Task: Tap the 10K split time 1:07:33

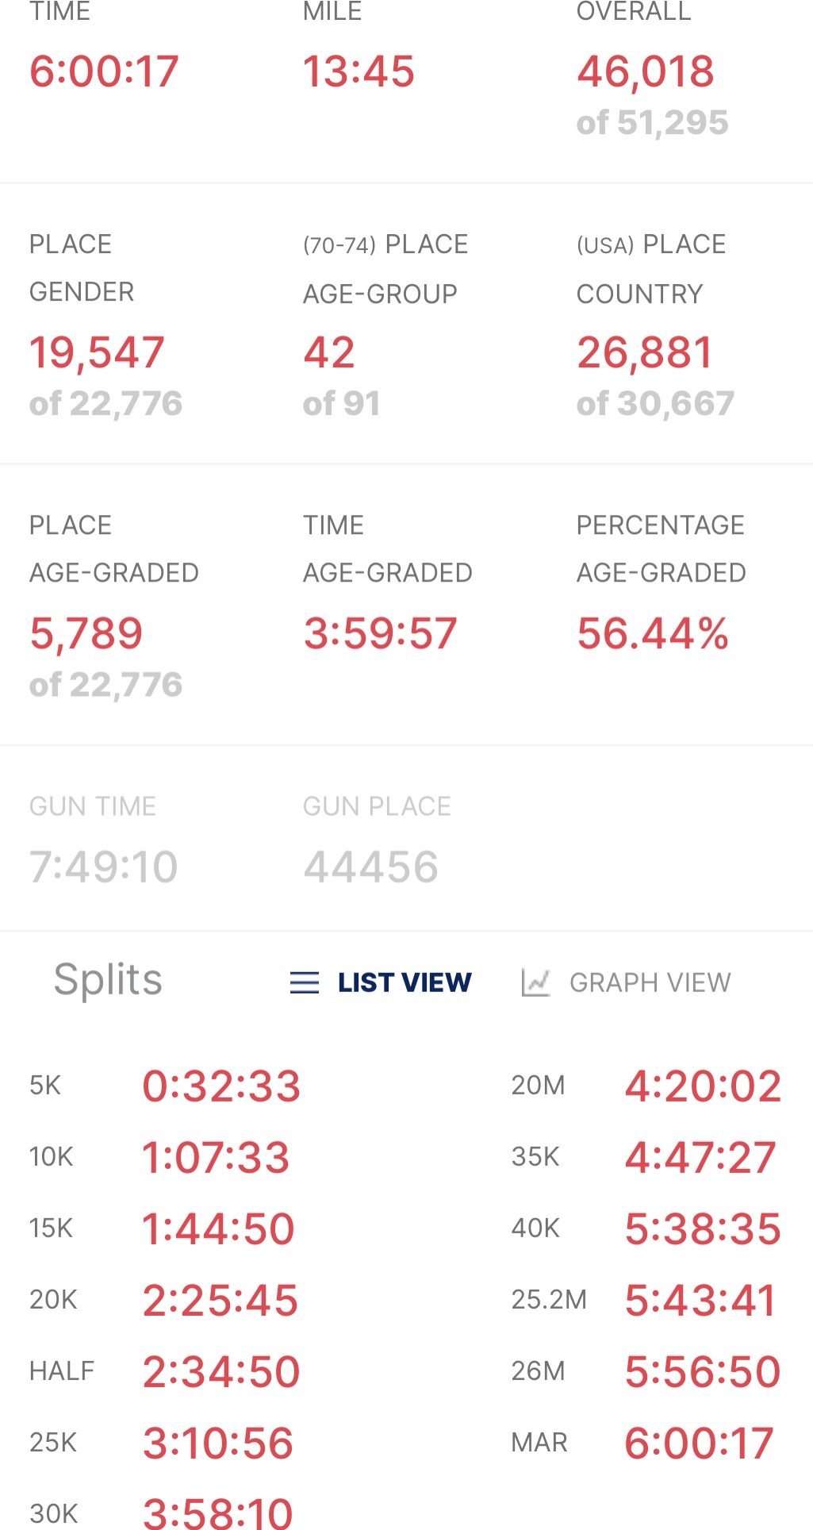Action: (216, 1157)
